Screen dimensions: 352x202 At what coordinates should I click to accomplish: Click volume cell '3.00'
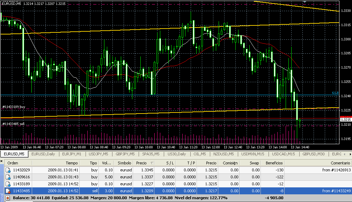109,191
